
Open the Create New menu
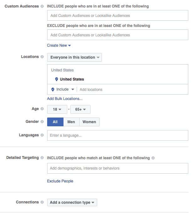[x=59, y=45]
